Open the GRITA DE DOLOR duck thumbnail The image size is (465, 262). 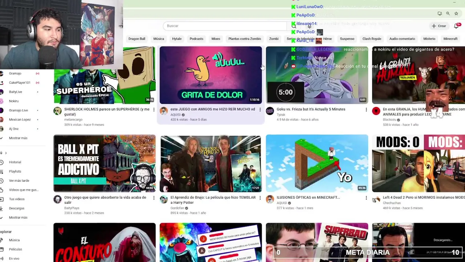point(211,75)
